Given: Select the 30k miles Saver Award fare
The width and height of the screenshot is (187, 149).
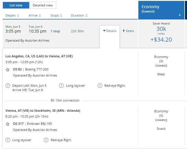Looking at the screenshot, I should (161, 34).
